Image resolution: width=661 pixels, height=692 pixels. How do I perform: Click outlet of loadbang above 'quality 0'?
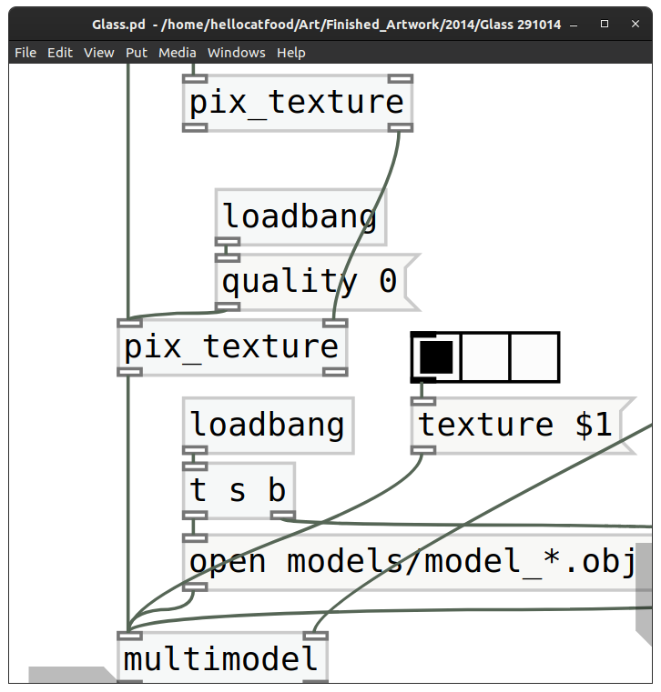pos(228,242)
